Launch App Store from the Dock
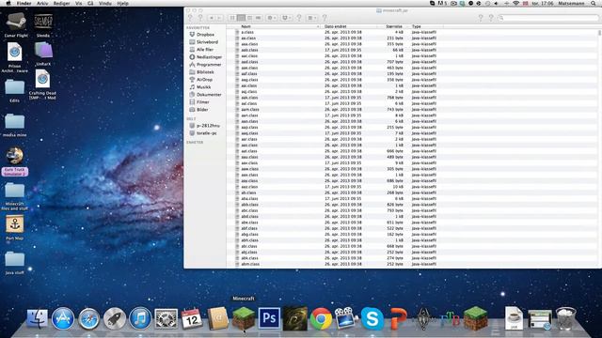The image size is (602, 338). tap(63, 318)
